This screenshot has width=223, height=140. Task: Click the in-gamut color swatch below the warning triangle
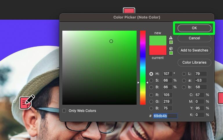pyautogui.click(x=171, y=42)
